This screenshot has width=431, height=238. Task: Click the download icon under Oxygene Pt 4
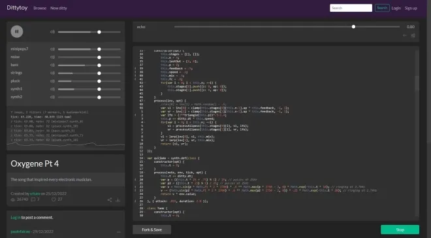coord(118,200)
